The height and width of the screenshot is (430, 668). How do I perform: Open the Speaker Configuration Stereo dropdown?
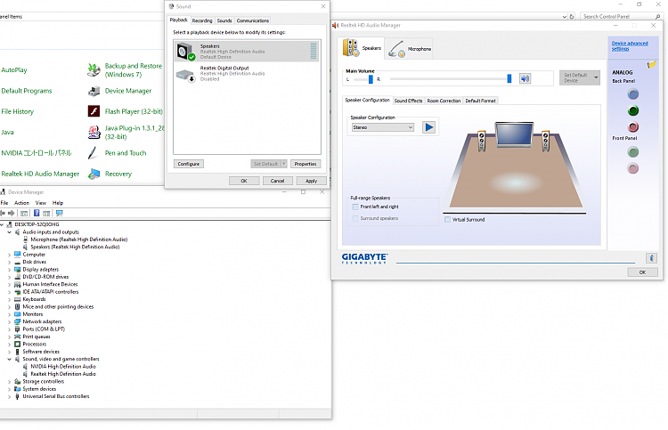(383, 127)
